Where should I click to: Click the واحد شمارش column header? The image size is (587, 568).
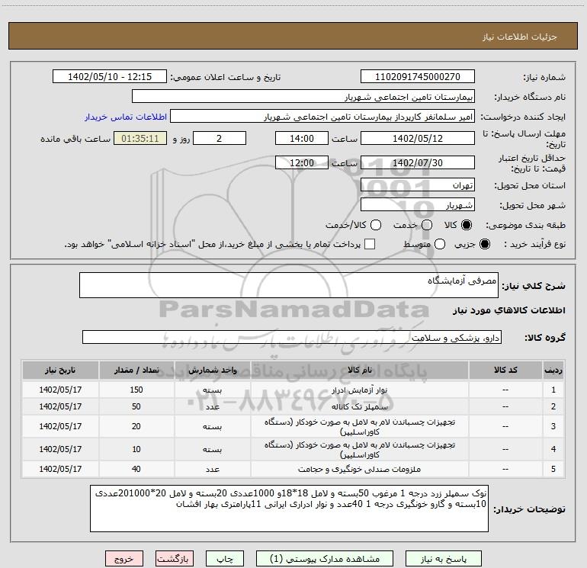(x=212, y=370)
